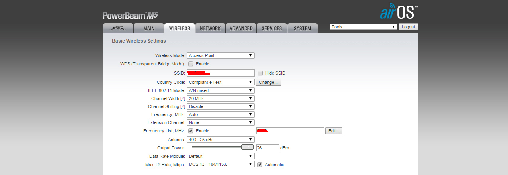
Task: Click the Basic Wireless Settings heading
Action: click(139, 41)
